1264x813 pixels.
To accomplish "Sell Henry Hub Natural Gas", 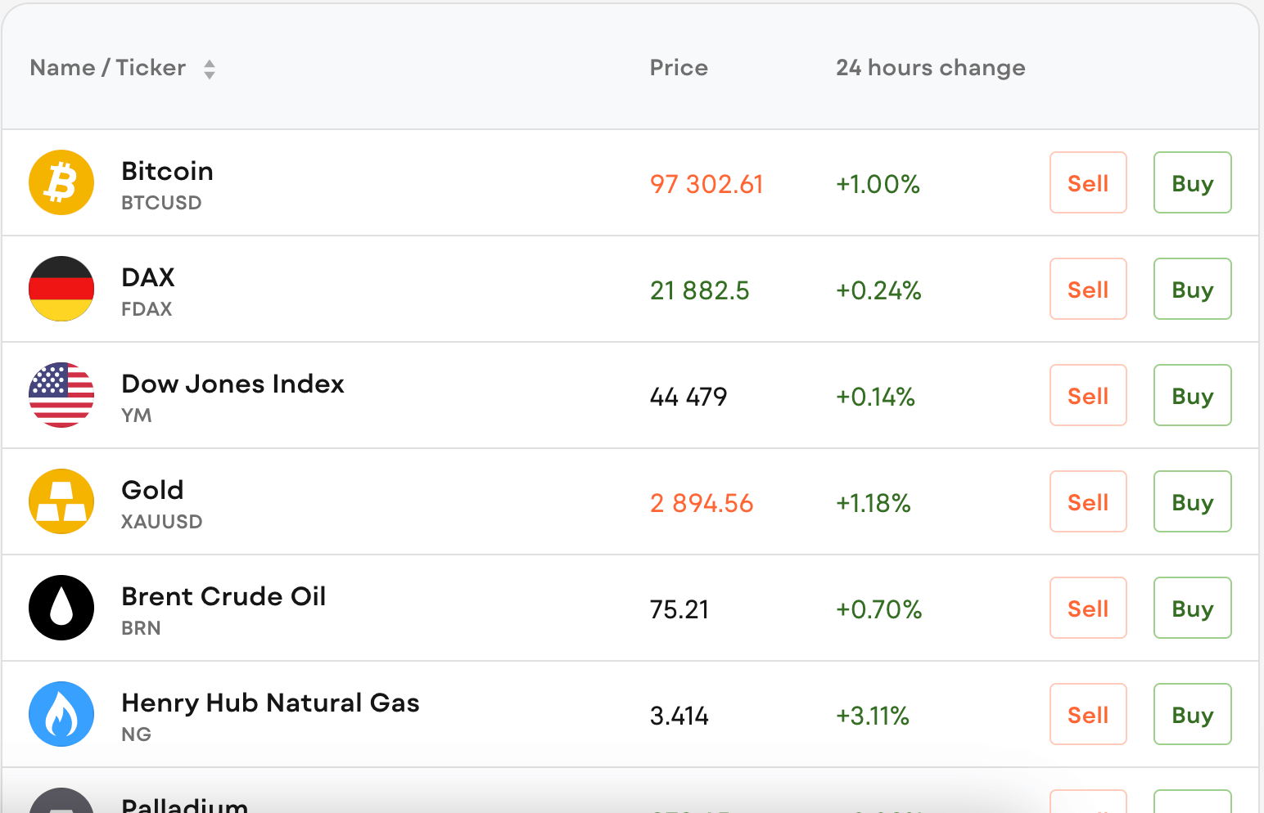I will tap(1088, 714).
